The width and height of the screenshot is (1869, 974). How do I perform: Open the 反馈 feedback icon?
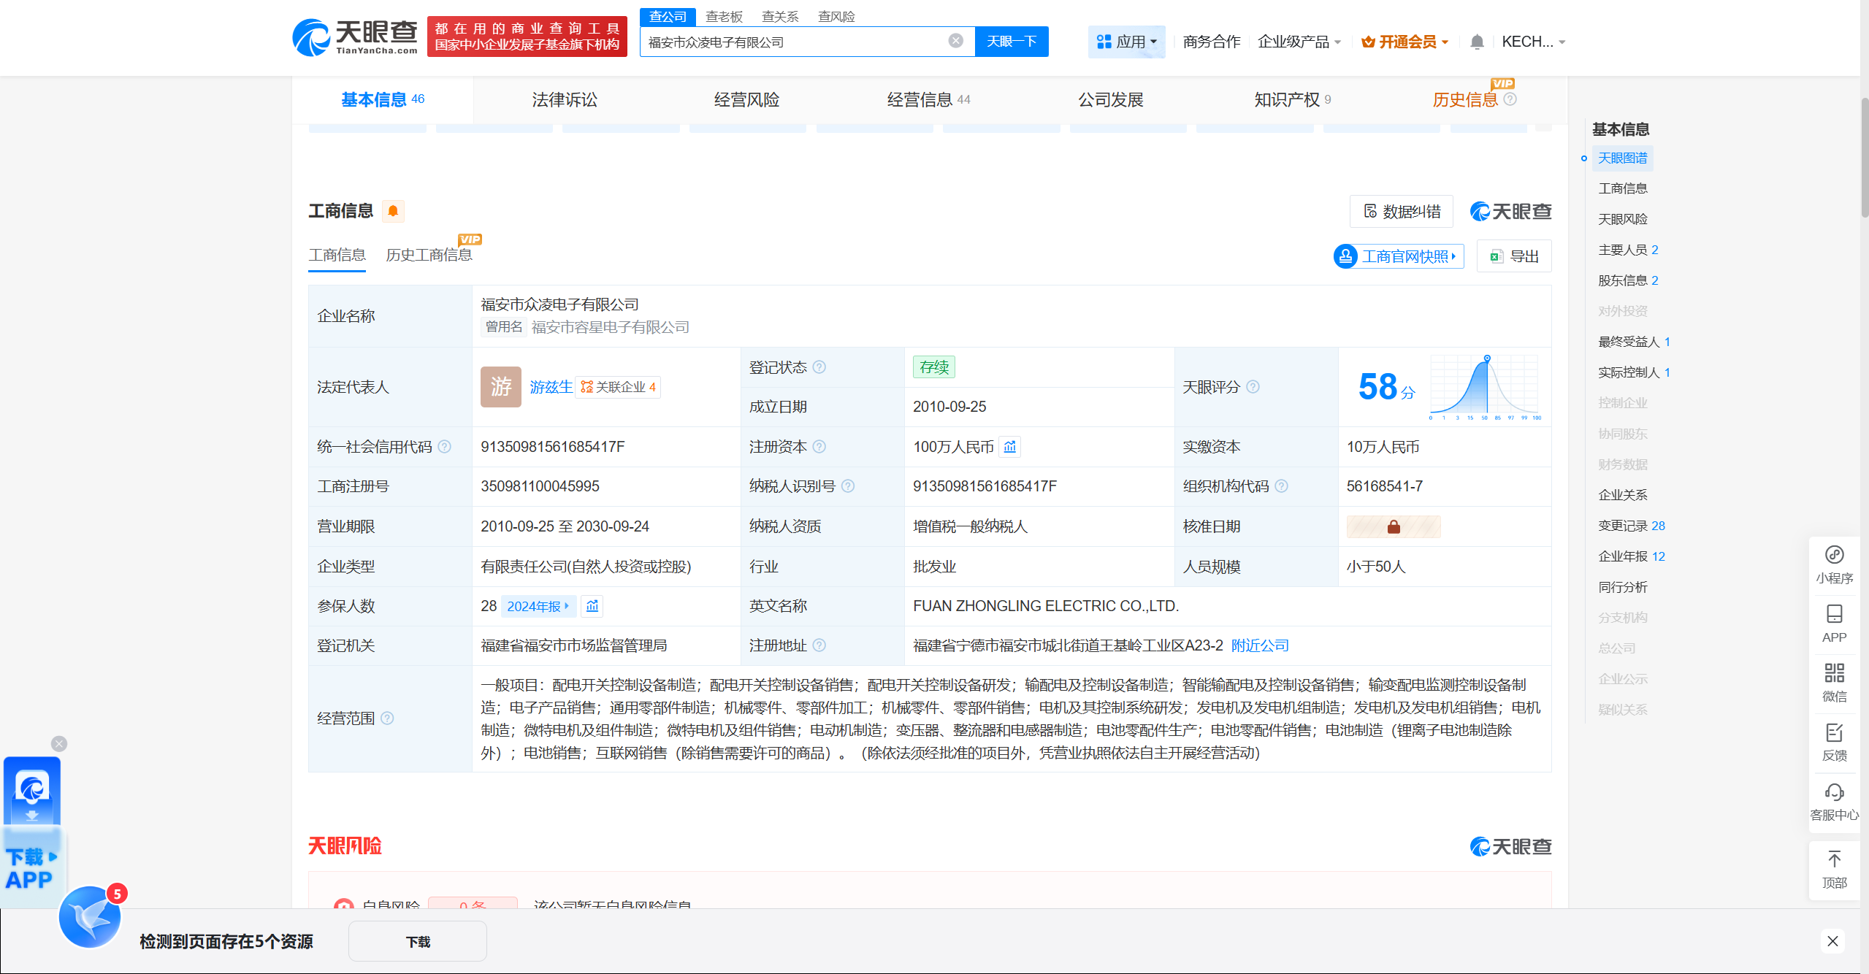pos(1834,733)
